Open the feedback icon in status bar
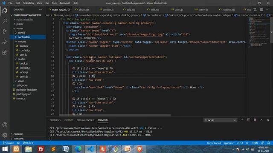 (x=263, y=143)
